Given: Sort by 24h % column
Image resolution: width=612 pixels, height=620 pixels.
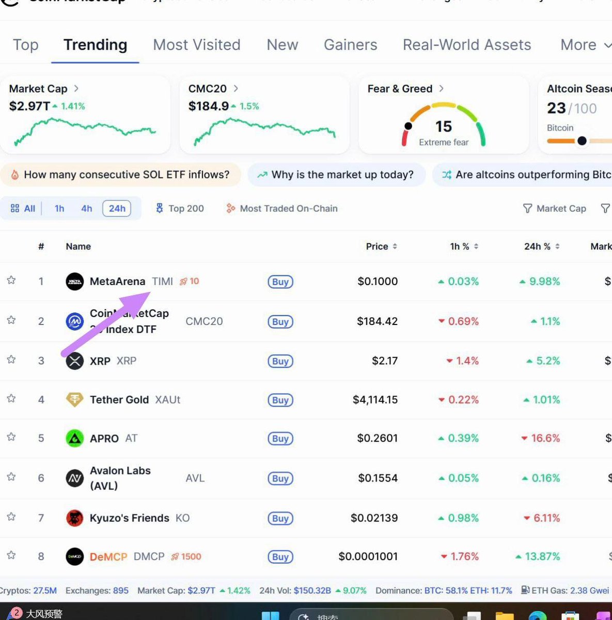Looking at the screenshot, I should (x=542, y=246).
